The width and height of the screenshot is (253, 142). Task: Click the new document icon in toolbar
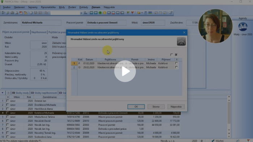(x=31, y=13)
